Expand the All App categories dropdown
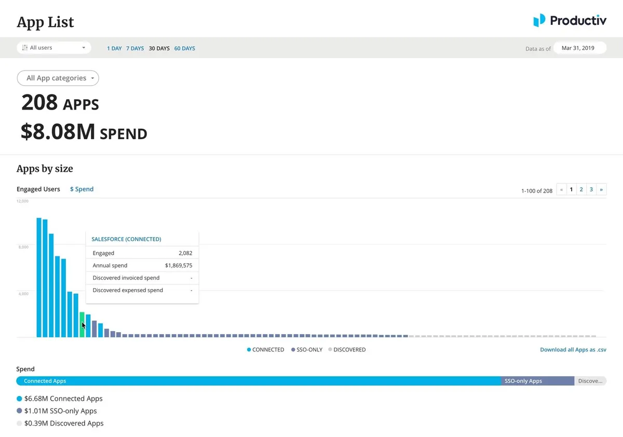The width and height of the screenshot is (623, 437). coord(58,78)
